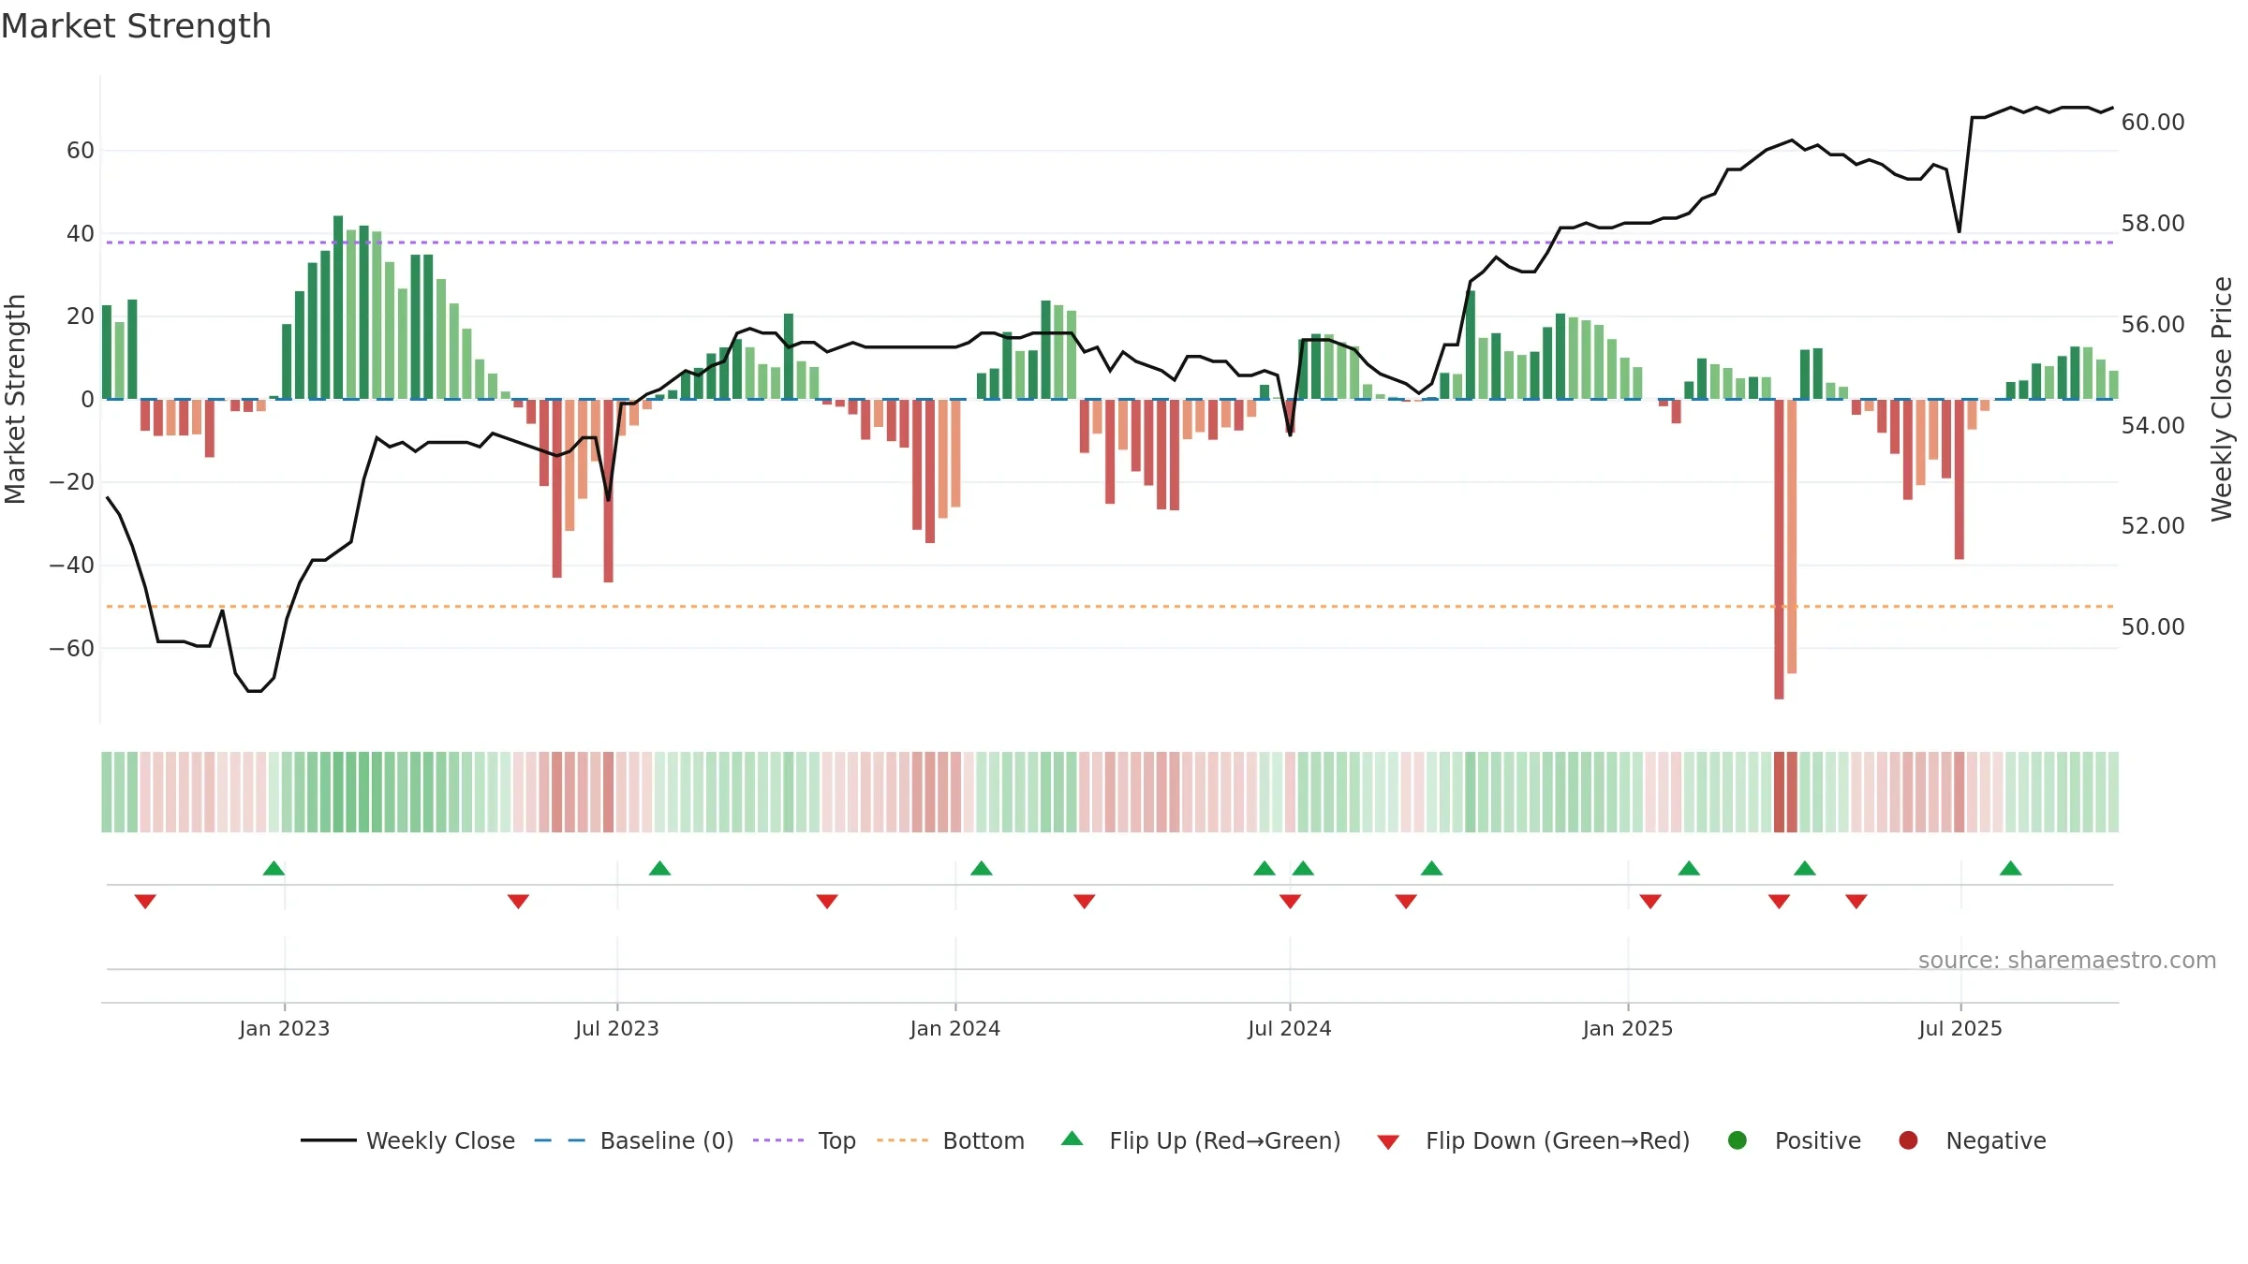Click the green Positive legend dot
The height and width of the screenshot is (1264, 2248).
pos(1738,1140)
